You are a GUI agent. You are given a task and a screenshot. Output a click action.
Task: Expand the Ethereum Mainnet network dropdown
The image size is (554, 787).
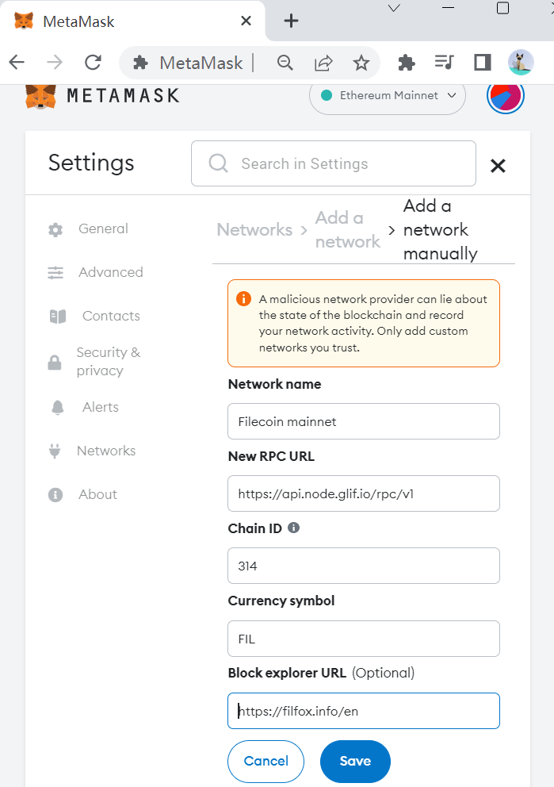(387, 96)
